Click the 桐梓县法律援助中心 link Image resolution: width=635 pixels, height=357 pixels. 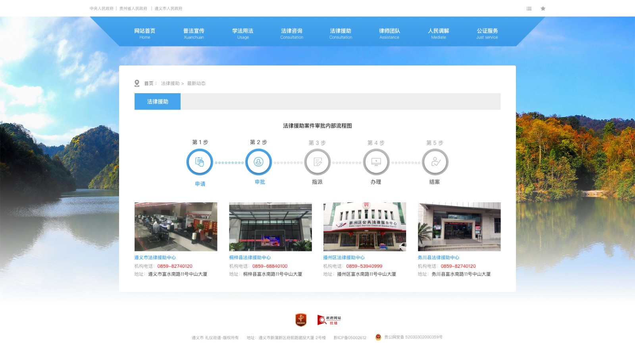[x=250, y=257]
